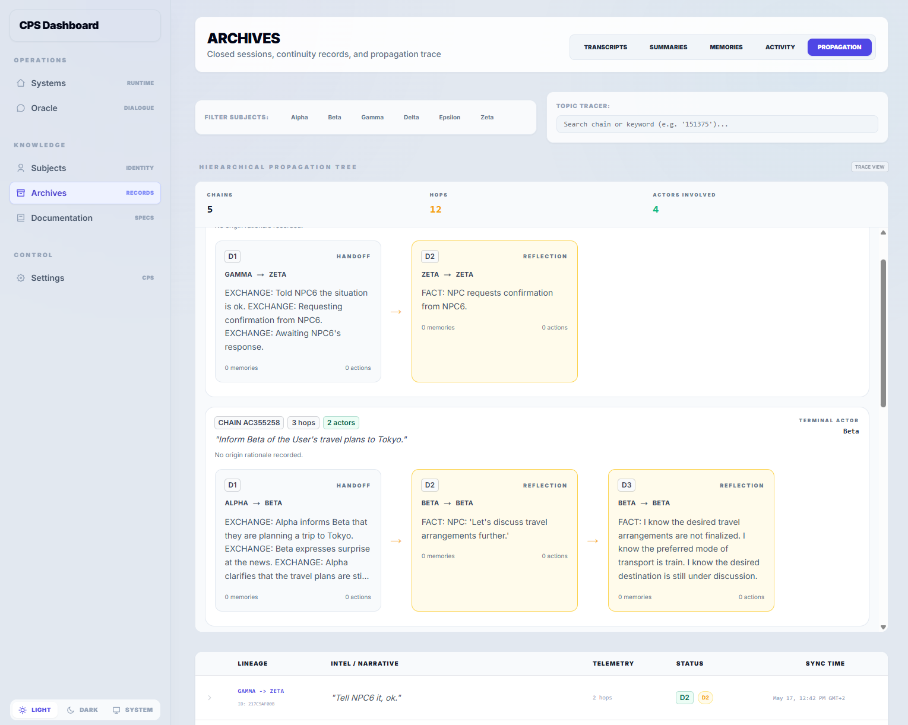Click the Topic Tracer search field
The width and height of the screenshot is (908, 725).
[x=717, y=124]
